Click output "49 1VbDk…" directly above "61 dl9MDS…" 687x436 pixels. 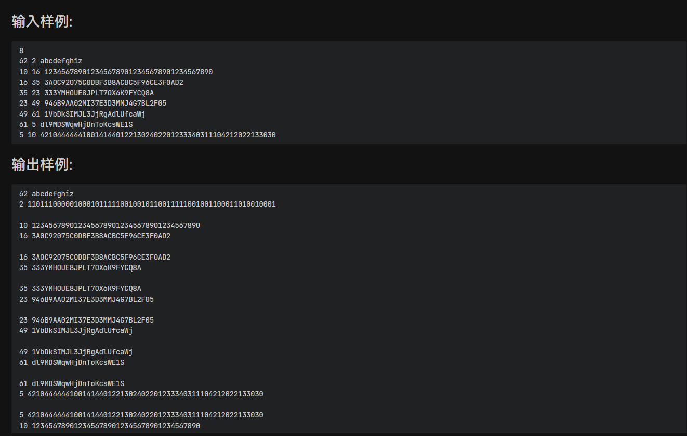(76, 352)
